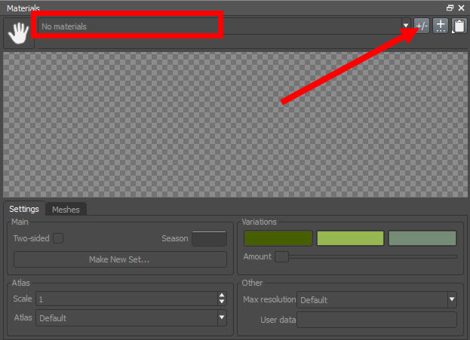This screenshot has width=470, height=340.
Task: Open the 'No materials' dropdown list
Action: point(224,26)
